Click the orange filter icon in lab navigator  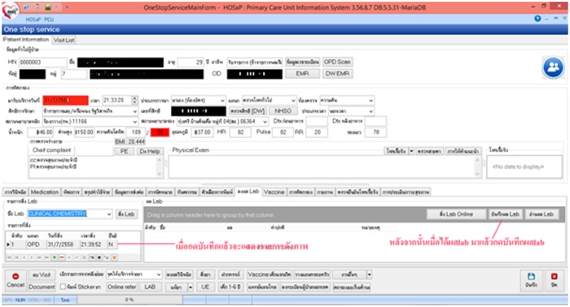click(114, 257)
